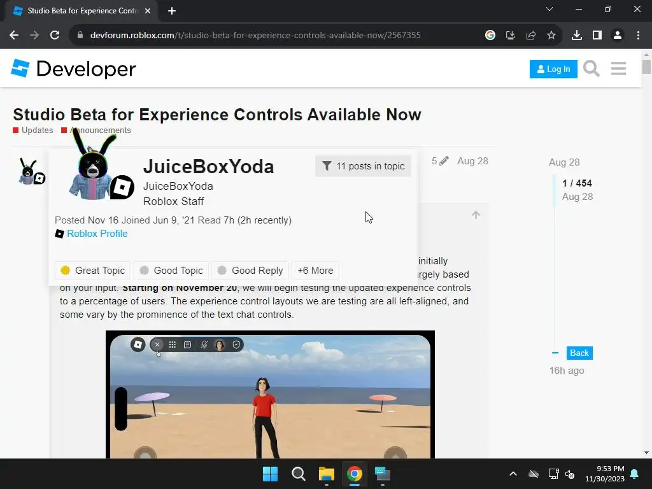
Task: Toggle the browser side panel icon
Action: pos(597,36)
